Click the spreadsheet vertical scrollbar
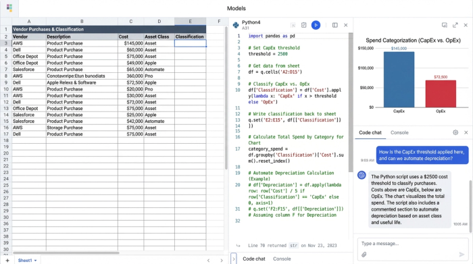 click(x=226, y=98)
